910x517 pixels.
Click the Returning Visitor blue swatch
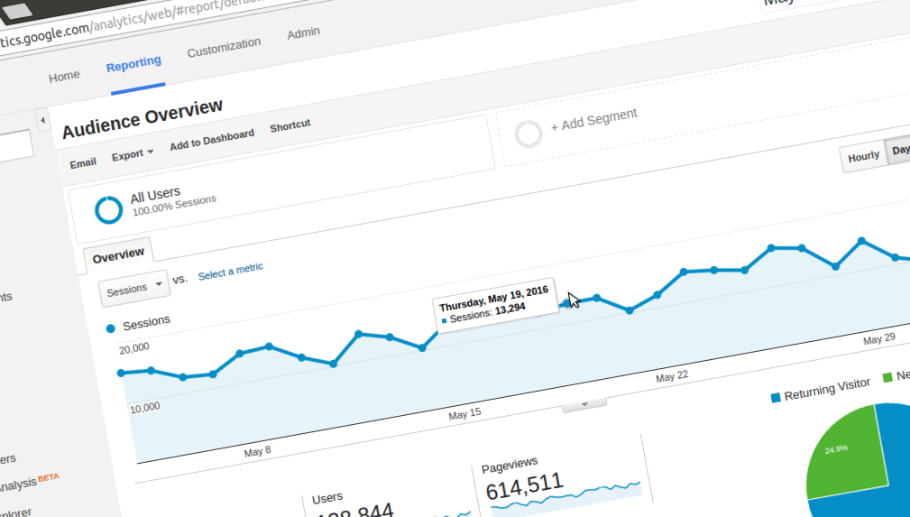(x=776, y=398)
